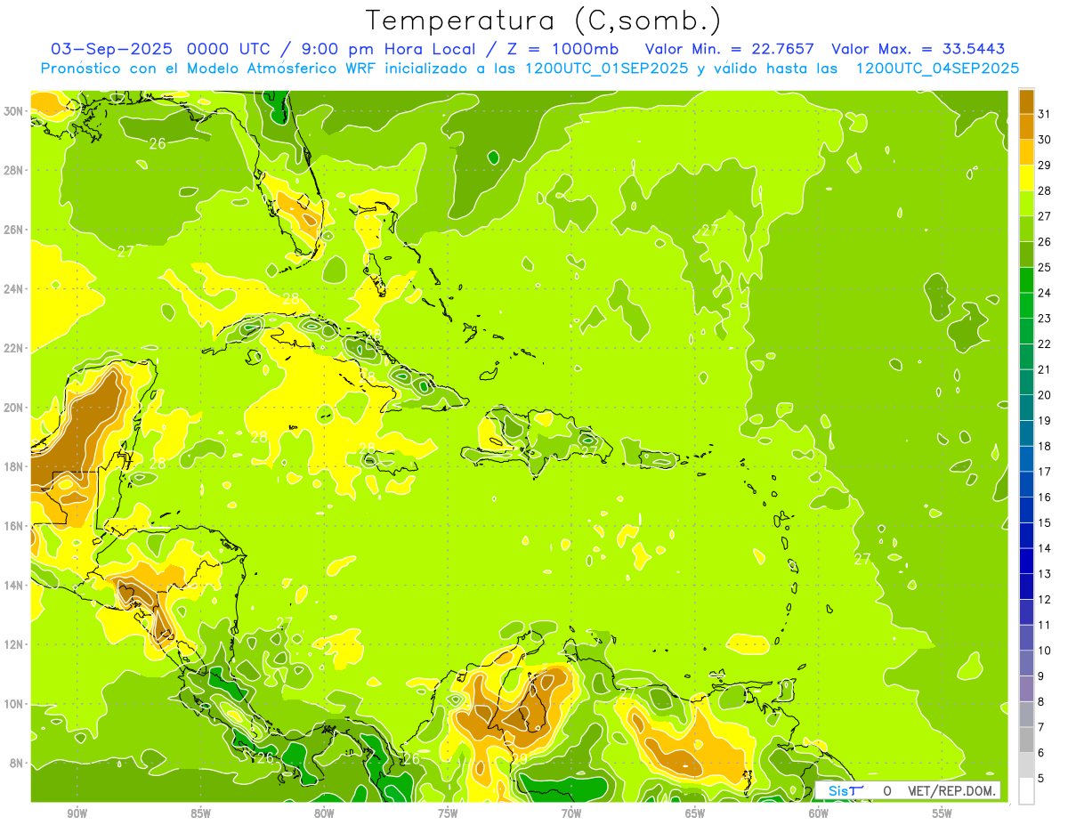
Task: Select the grey swatch between 6 and 7
Action: 1026,740
